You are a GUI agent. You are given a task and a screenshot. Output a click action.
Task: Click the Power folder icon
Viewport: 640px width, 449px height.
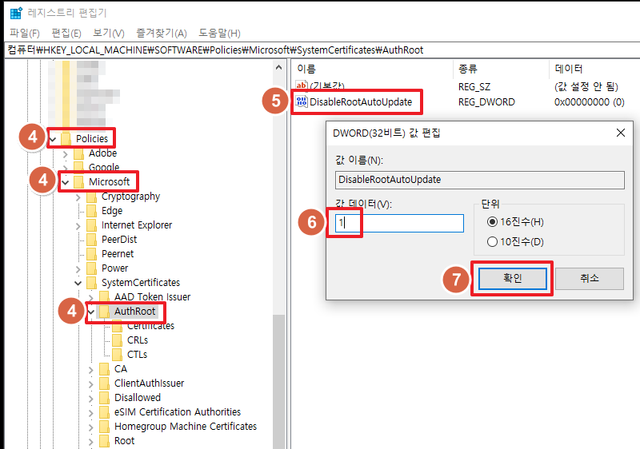(x=92, y=268)
